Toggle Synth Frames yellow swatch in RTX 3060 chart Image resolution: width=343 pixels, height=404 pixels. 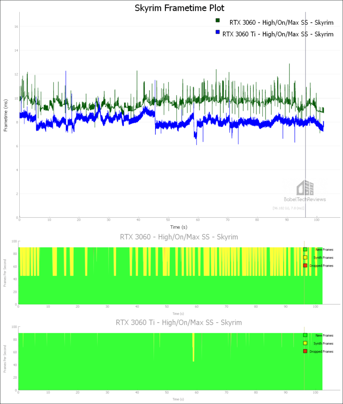click(x=305, y=258)
